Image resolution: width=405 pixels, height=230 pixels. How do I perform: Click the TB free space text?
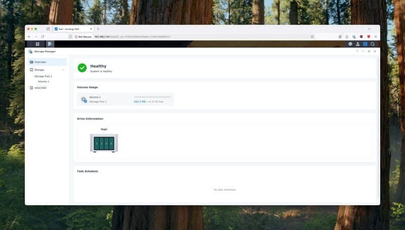click(x=156, y=102)
